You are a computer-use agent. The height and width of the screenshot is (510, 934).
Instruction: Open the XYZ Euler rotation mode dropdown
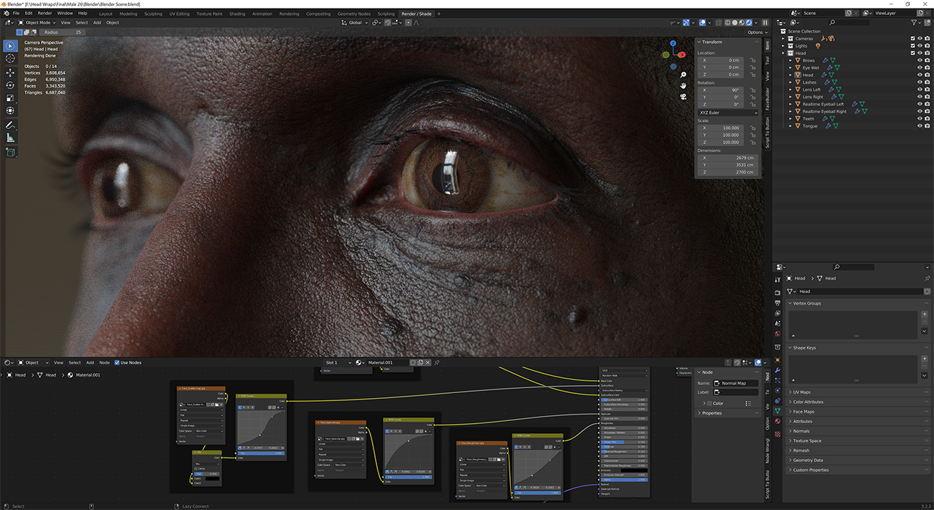click(727, 113)
